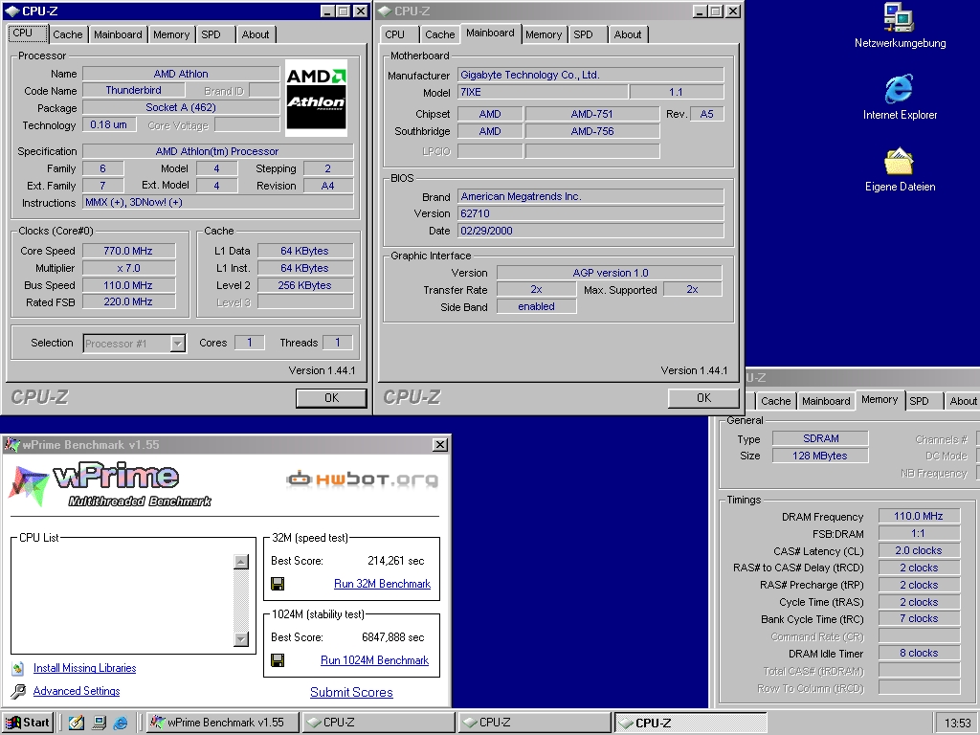
Task: Click the CPU List scroll up arrow
Action: (241, 562)
